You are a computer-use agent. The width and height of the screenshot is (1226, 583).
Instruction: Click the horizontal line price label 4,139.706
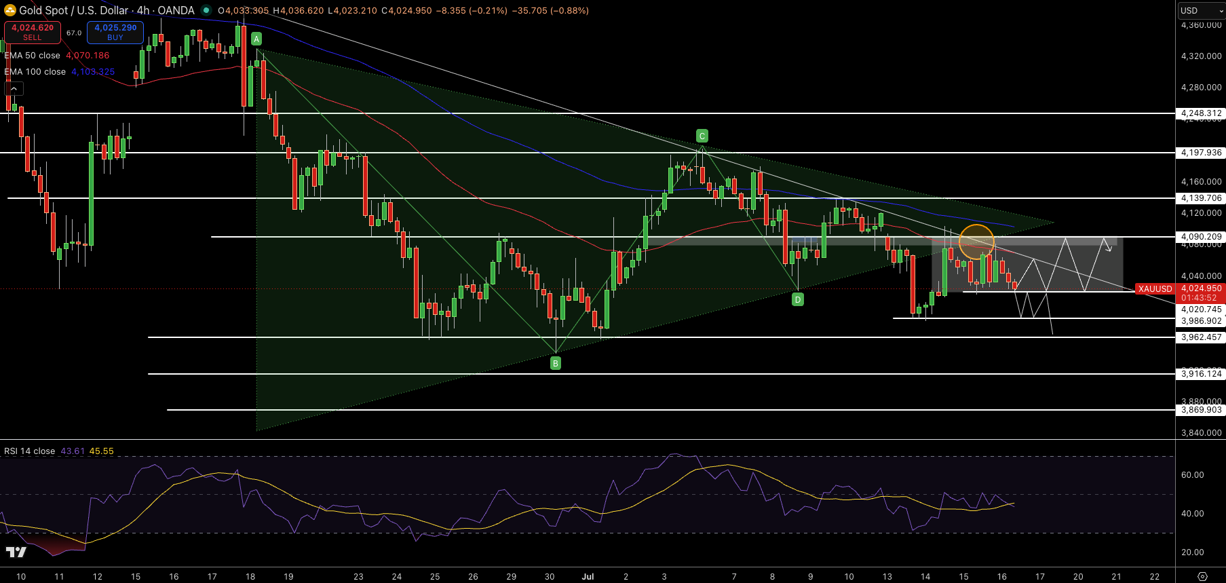pyautogui.click(x=1201, y=198)
